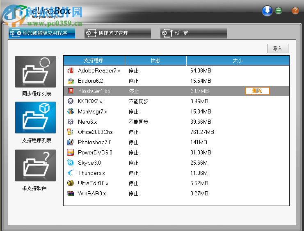Open the 快捷方式管理 tab
The image size is (304, 231).
tap(118, 33)
